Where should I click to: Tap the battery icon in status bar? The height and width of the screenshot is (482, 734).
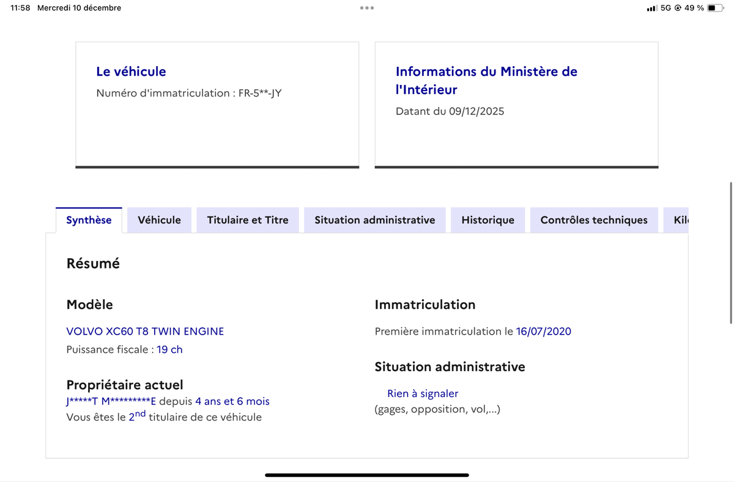pos(714,8)
